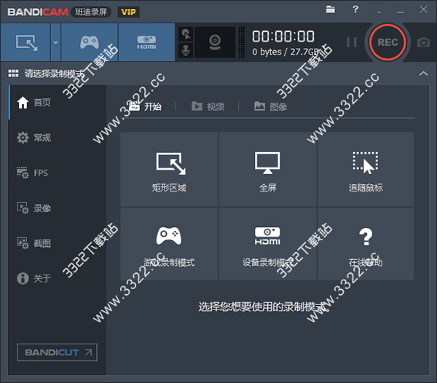Collapse the panel using the chevron up arrow

coord(423,74)
